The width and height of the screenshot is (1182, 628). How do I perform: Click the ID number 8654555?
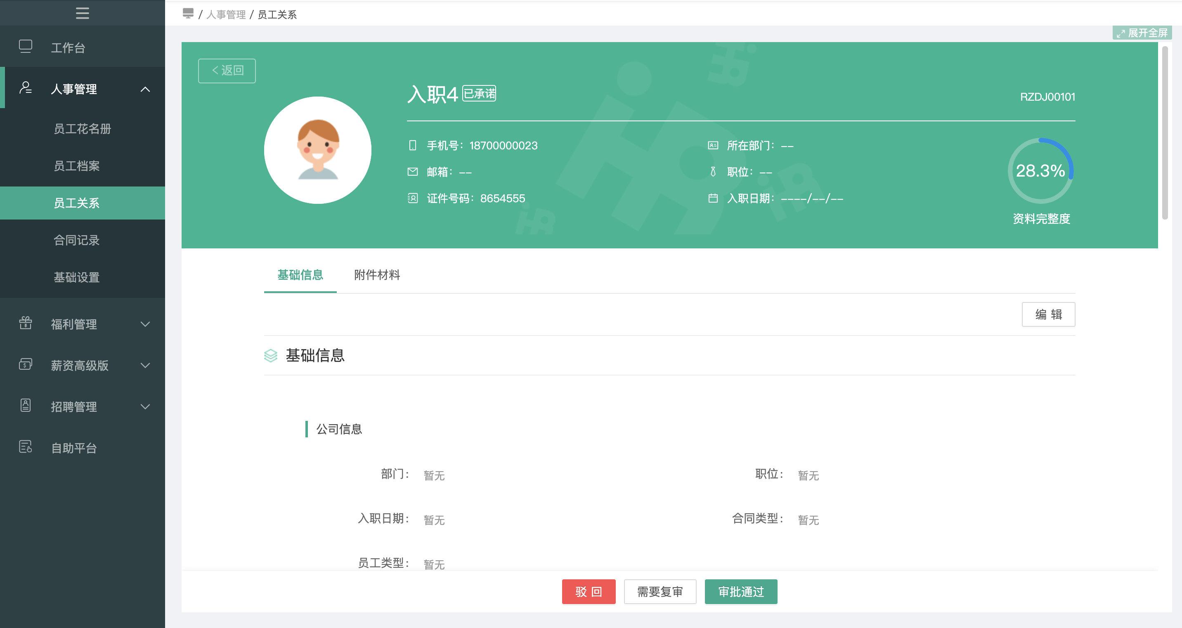pos(502,198)
